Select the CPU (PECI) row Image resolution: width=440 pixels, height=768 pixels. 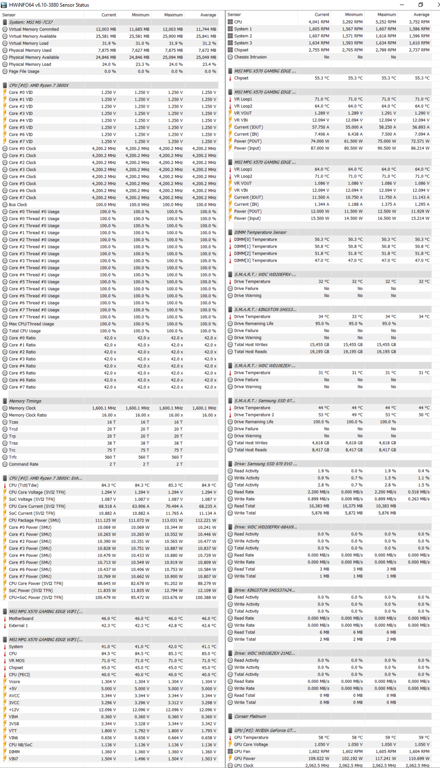tap(109, 674)
